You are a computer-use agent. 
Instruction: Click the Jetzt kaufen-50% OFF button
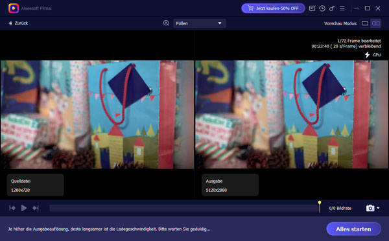273,8
